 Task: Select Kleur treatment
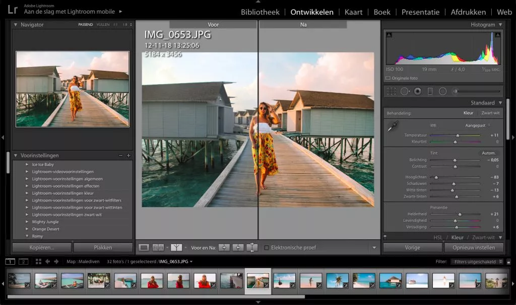coord(468,113)
